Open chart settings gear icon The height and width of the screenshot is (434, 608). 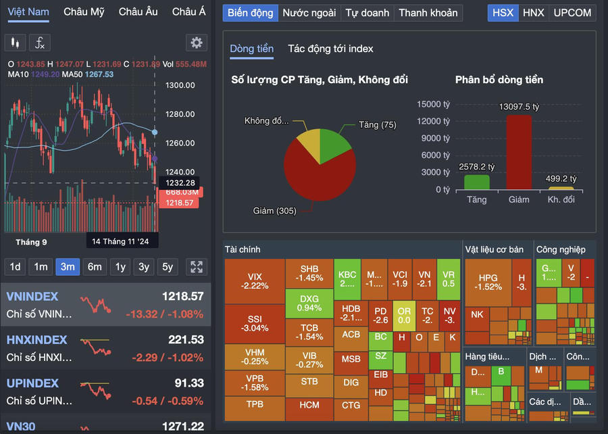pos(197,43)
